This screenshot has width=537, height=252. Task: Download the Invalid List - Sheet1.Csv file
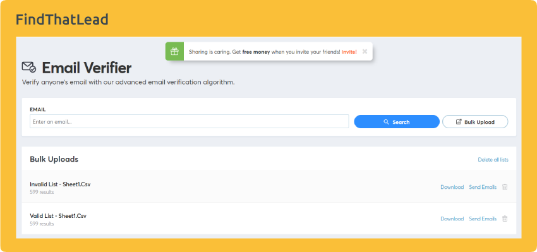click(452, 187)
